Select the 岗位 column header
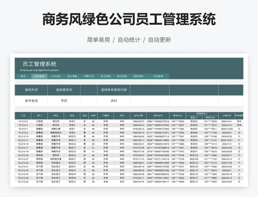This screenshot has width=258, height=197. (x=56, y=116)
